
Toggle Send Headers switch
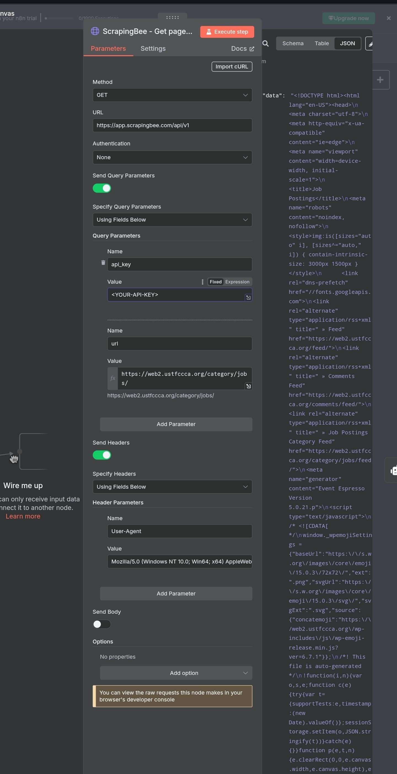[x=102, y=455]
